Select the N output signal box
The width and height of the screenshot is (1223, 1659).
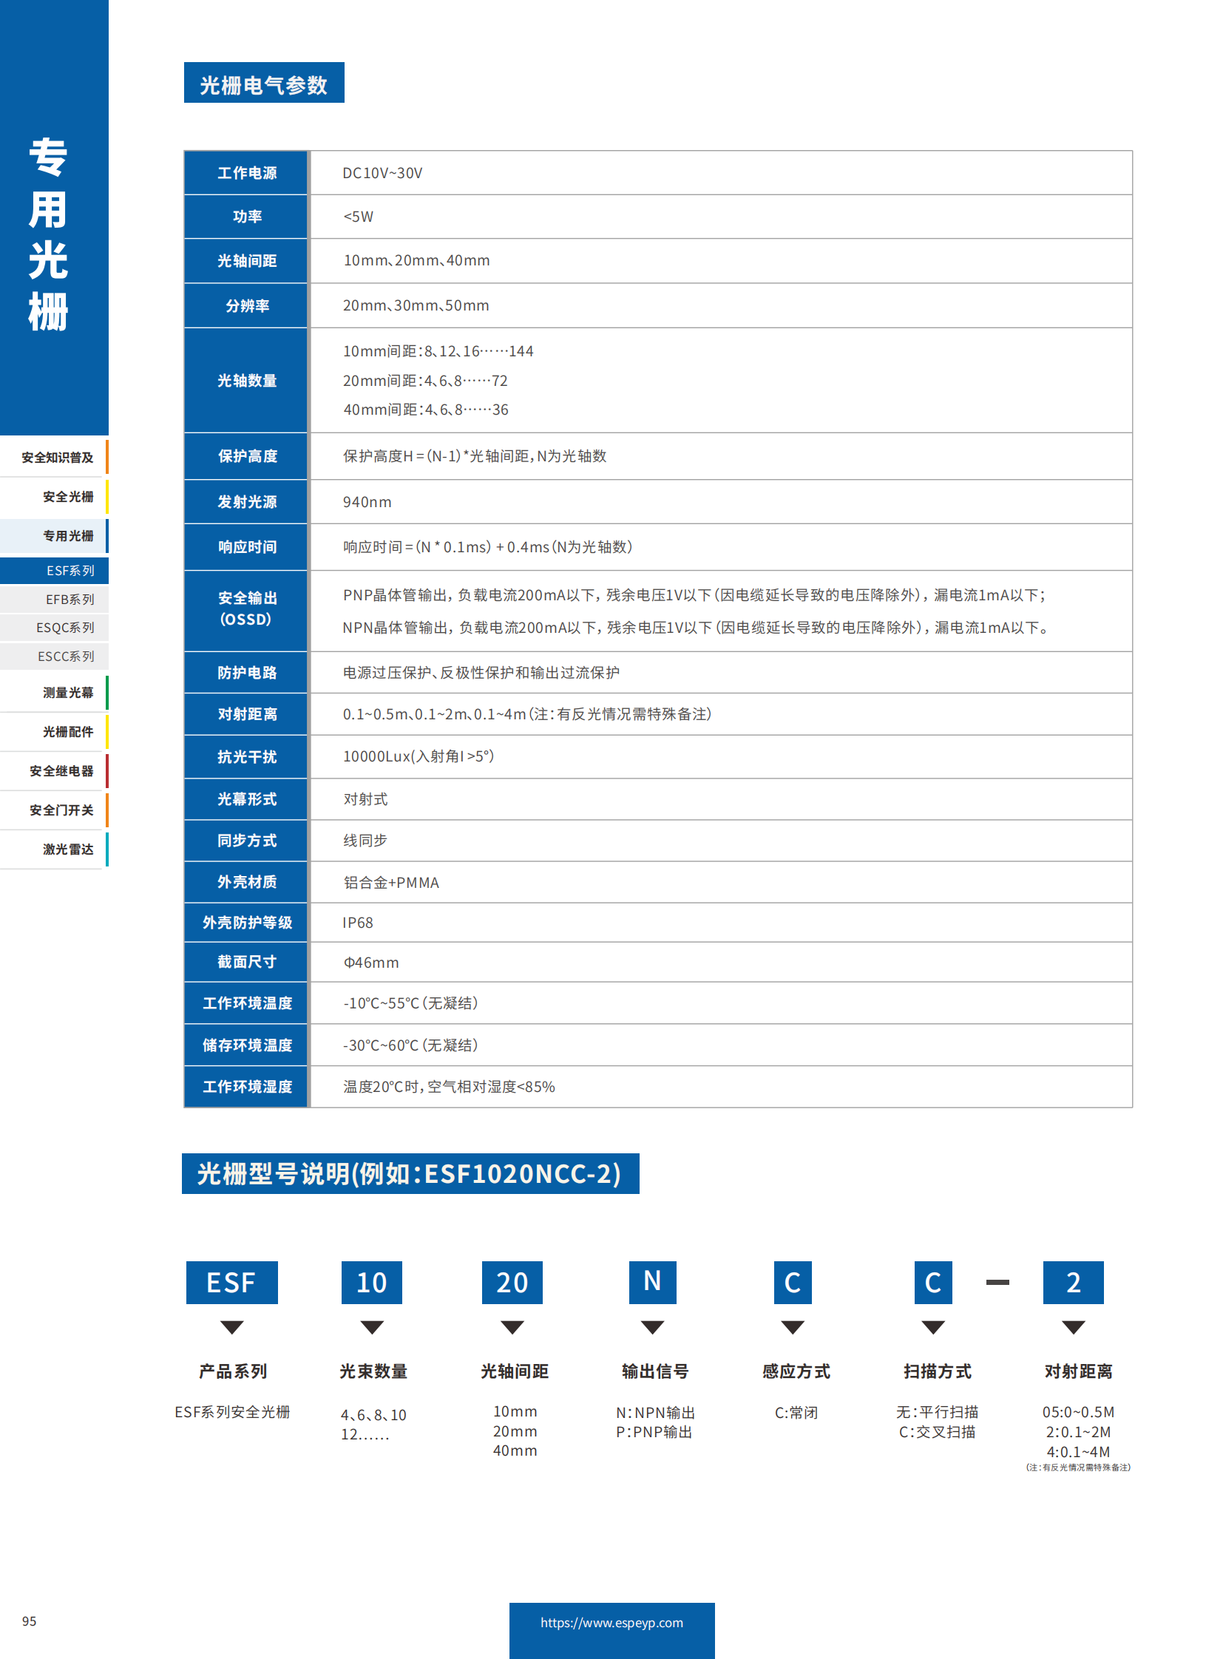click(652, 1283)
